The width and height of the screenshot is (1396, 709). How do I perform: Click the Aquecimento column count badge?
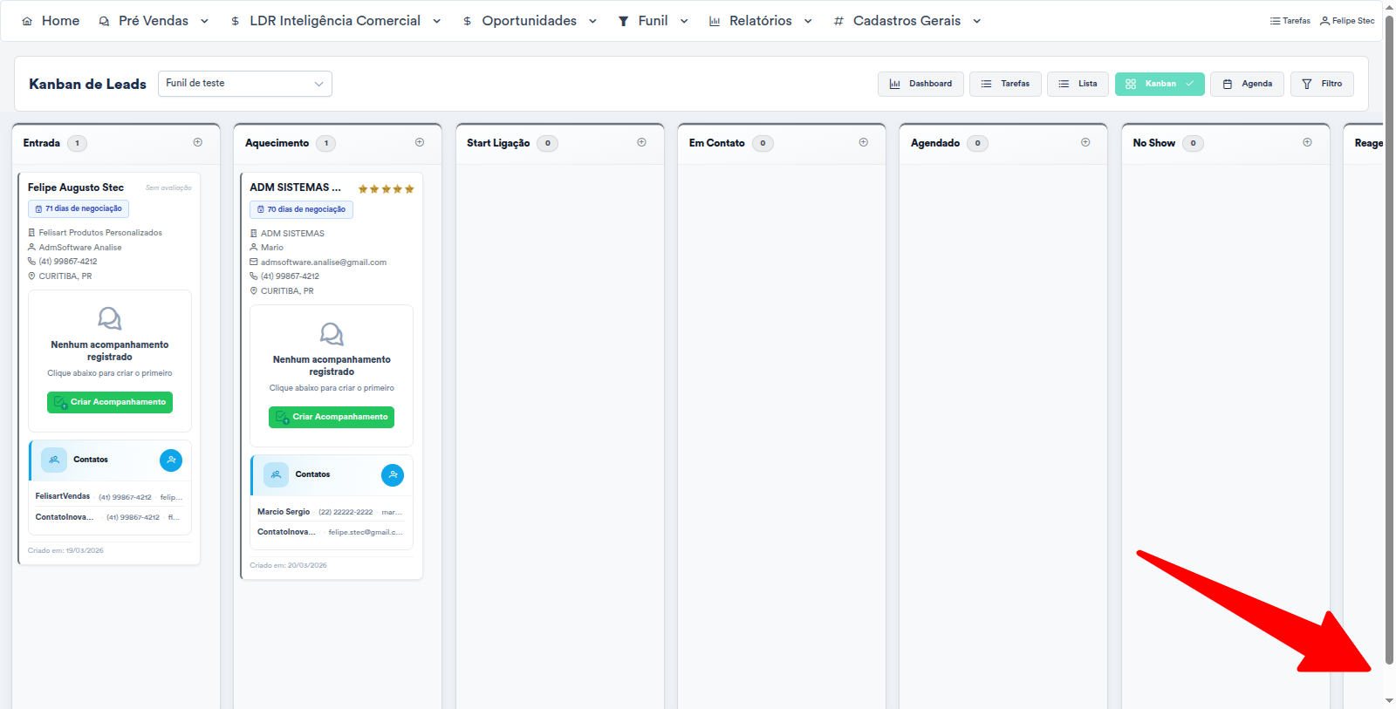(x=326, y=143)
